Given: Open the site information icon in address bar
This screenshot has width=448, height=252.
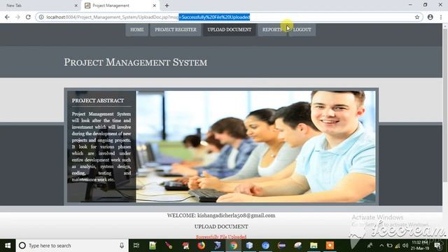Looking at the screenshot, I should tap(41, 17).
